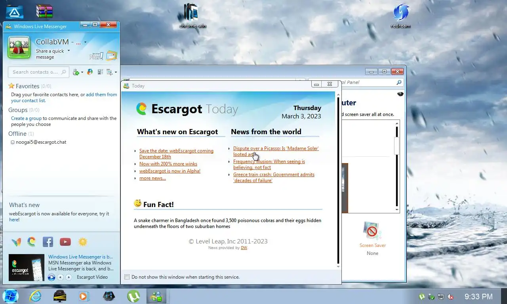Open the Escargot logo icon in Messenger footer
This screenshot has height=304, width=507.
[32, 241]
